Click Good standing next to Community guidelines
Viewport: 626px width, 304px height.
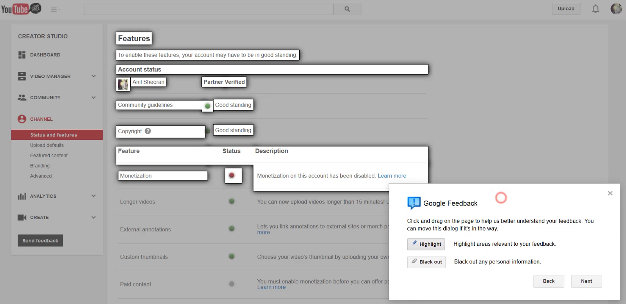click(x=233, y=105)
